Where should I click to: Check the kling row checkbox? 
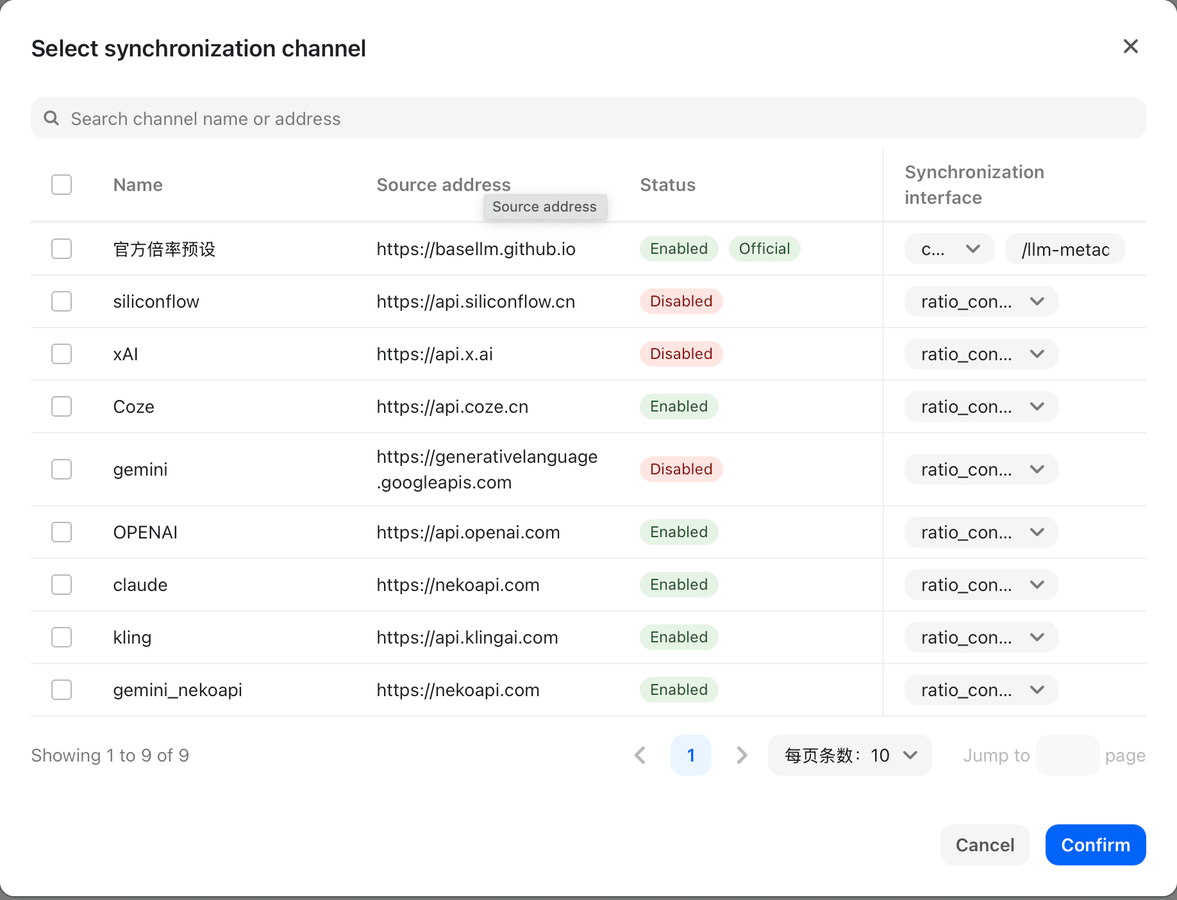click(62, 637)
